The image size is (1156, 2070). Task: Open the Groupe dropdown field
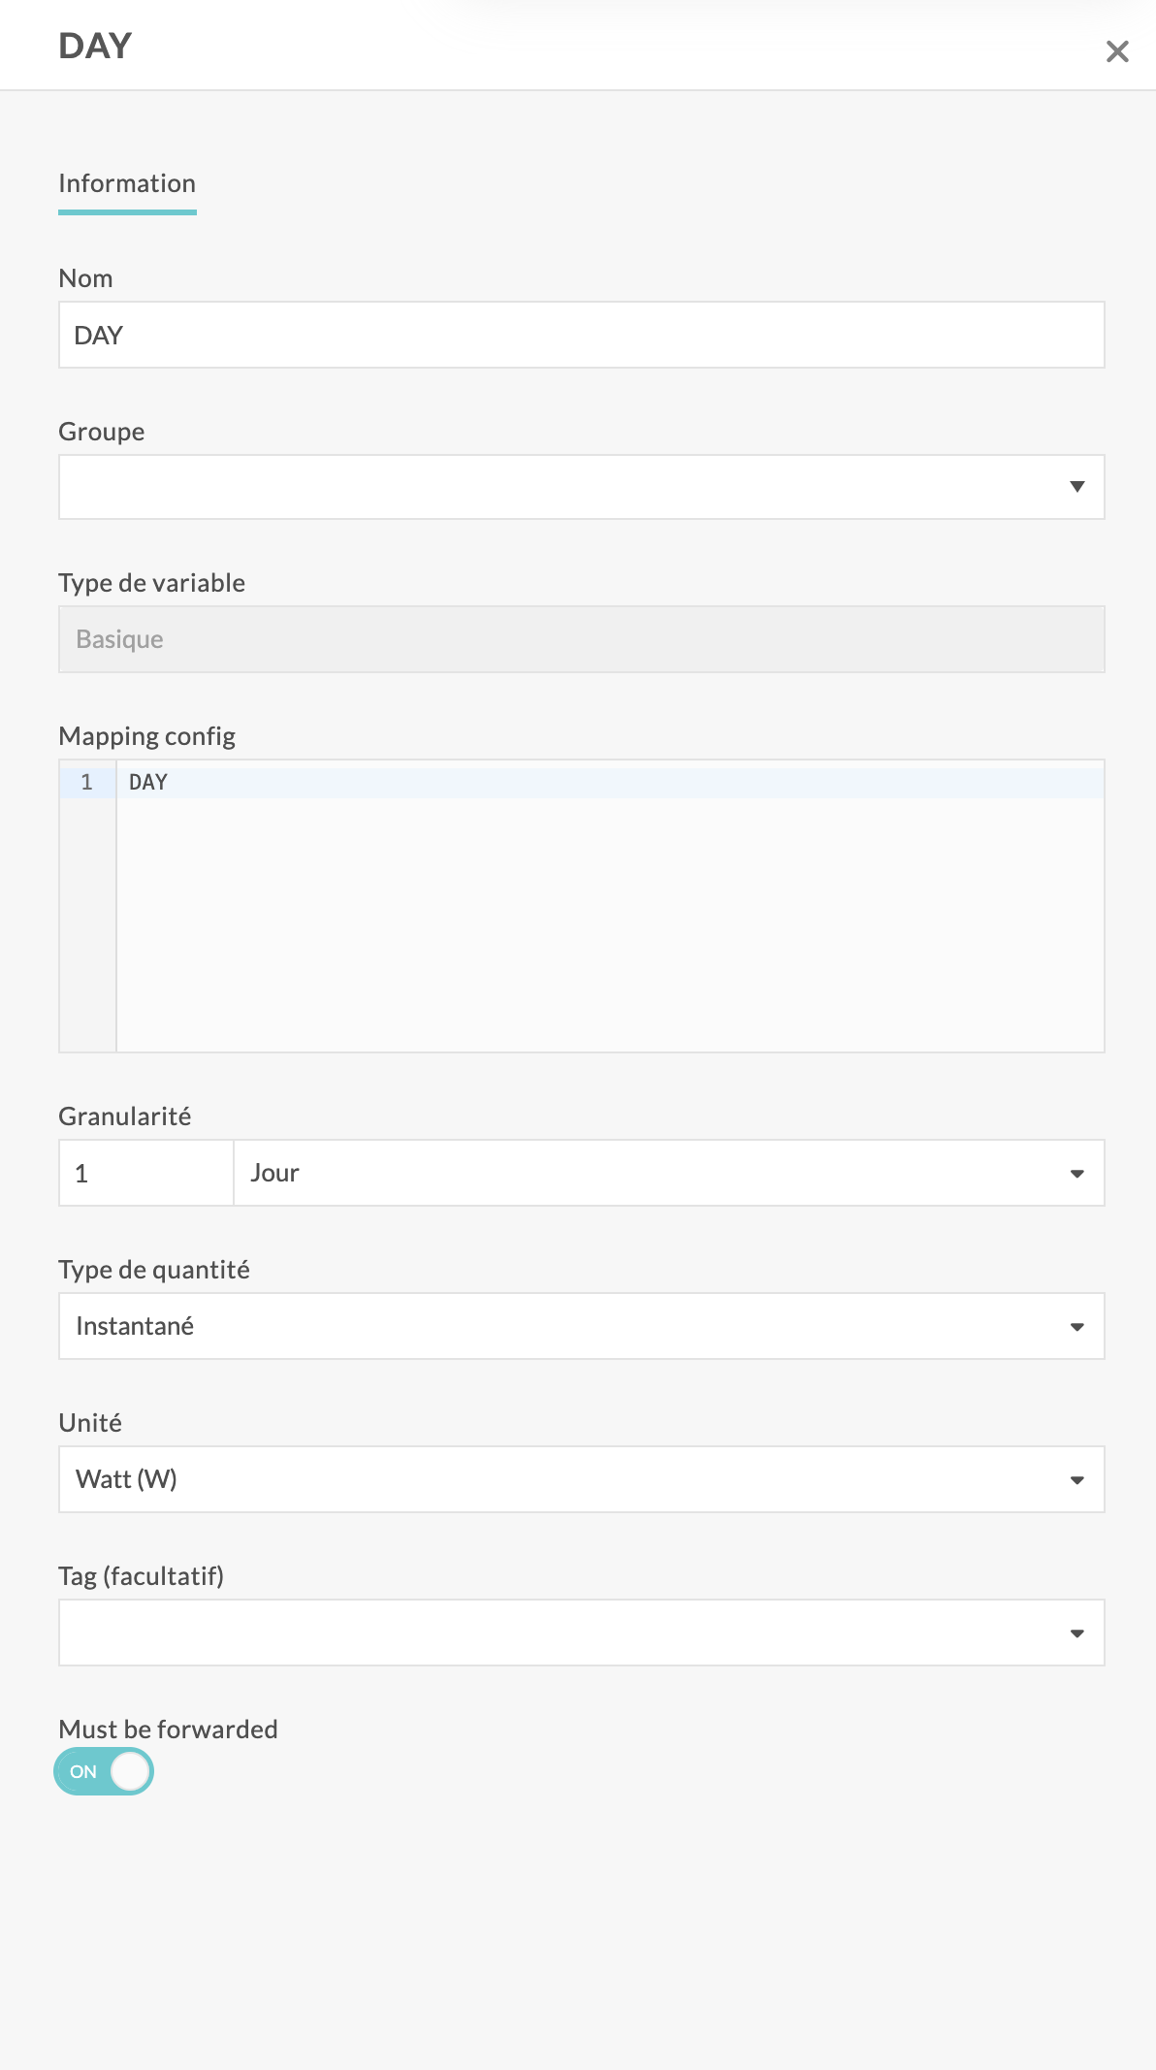coord(562,487)
